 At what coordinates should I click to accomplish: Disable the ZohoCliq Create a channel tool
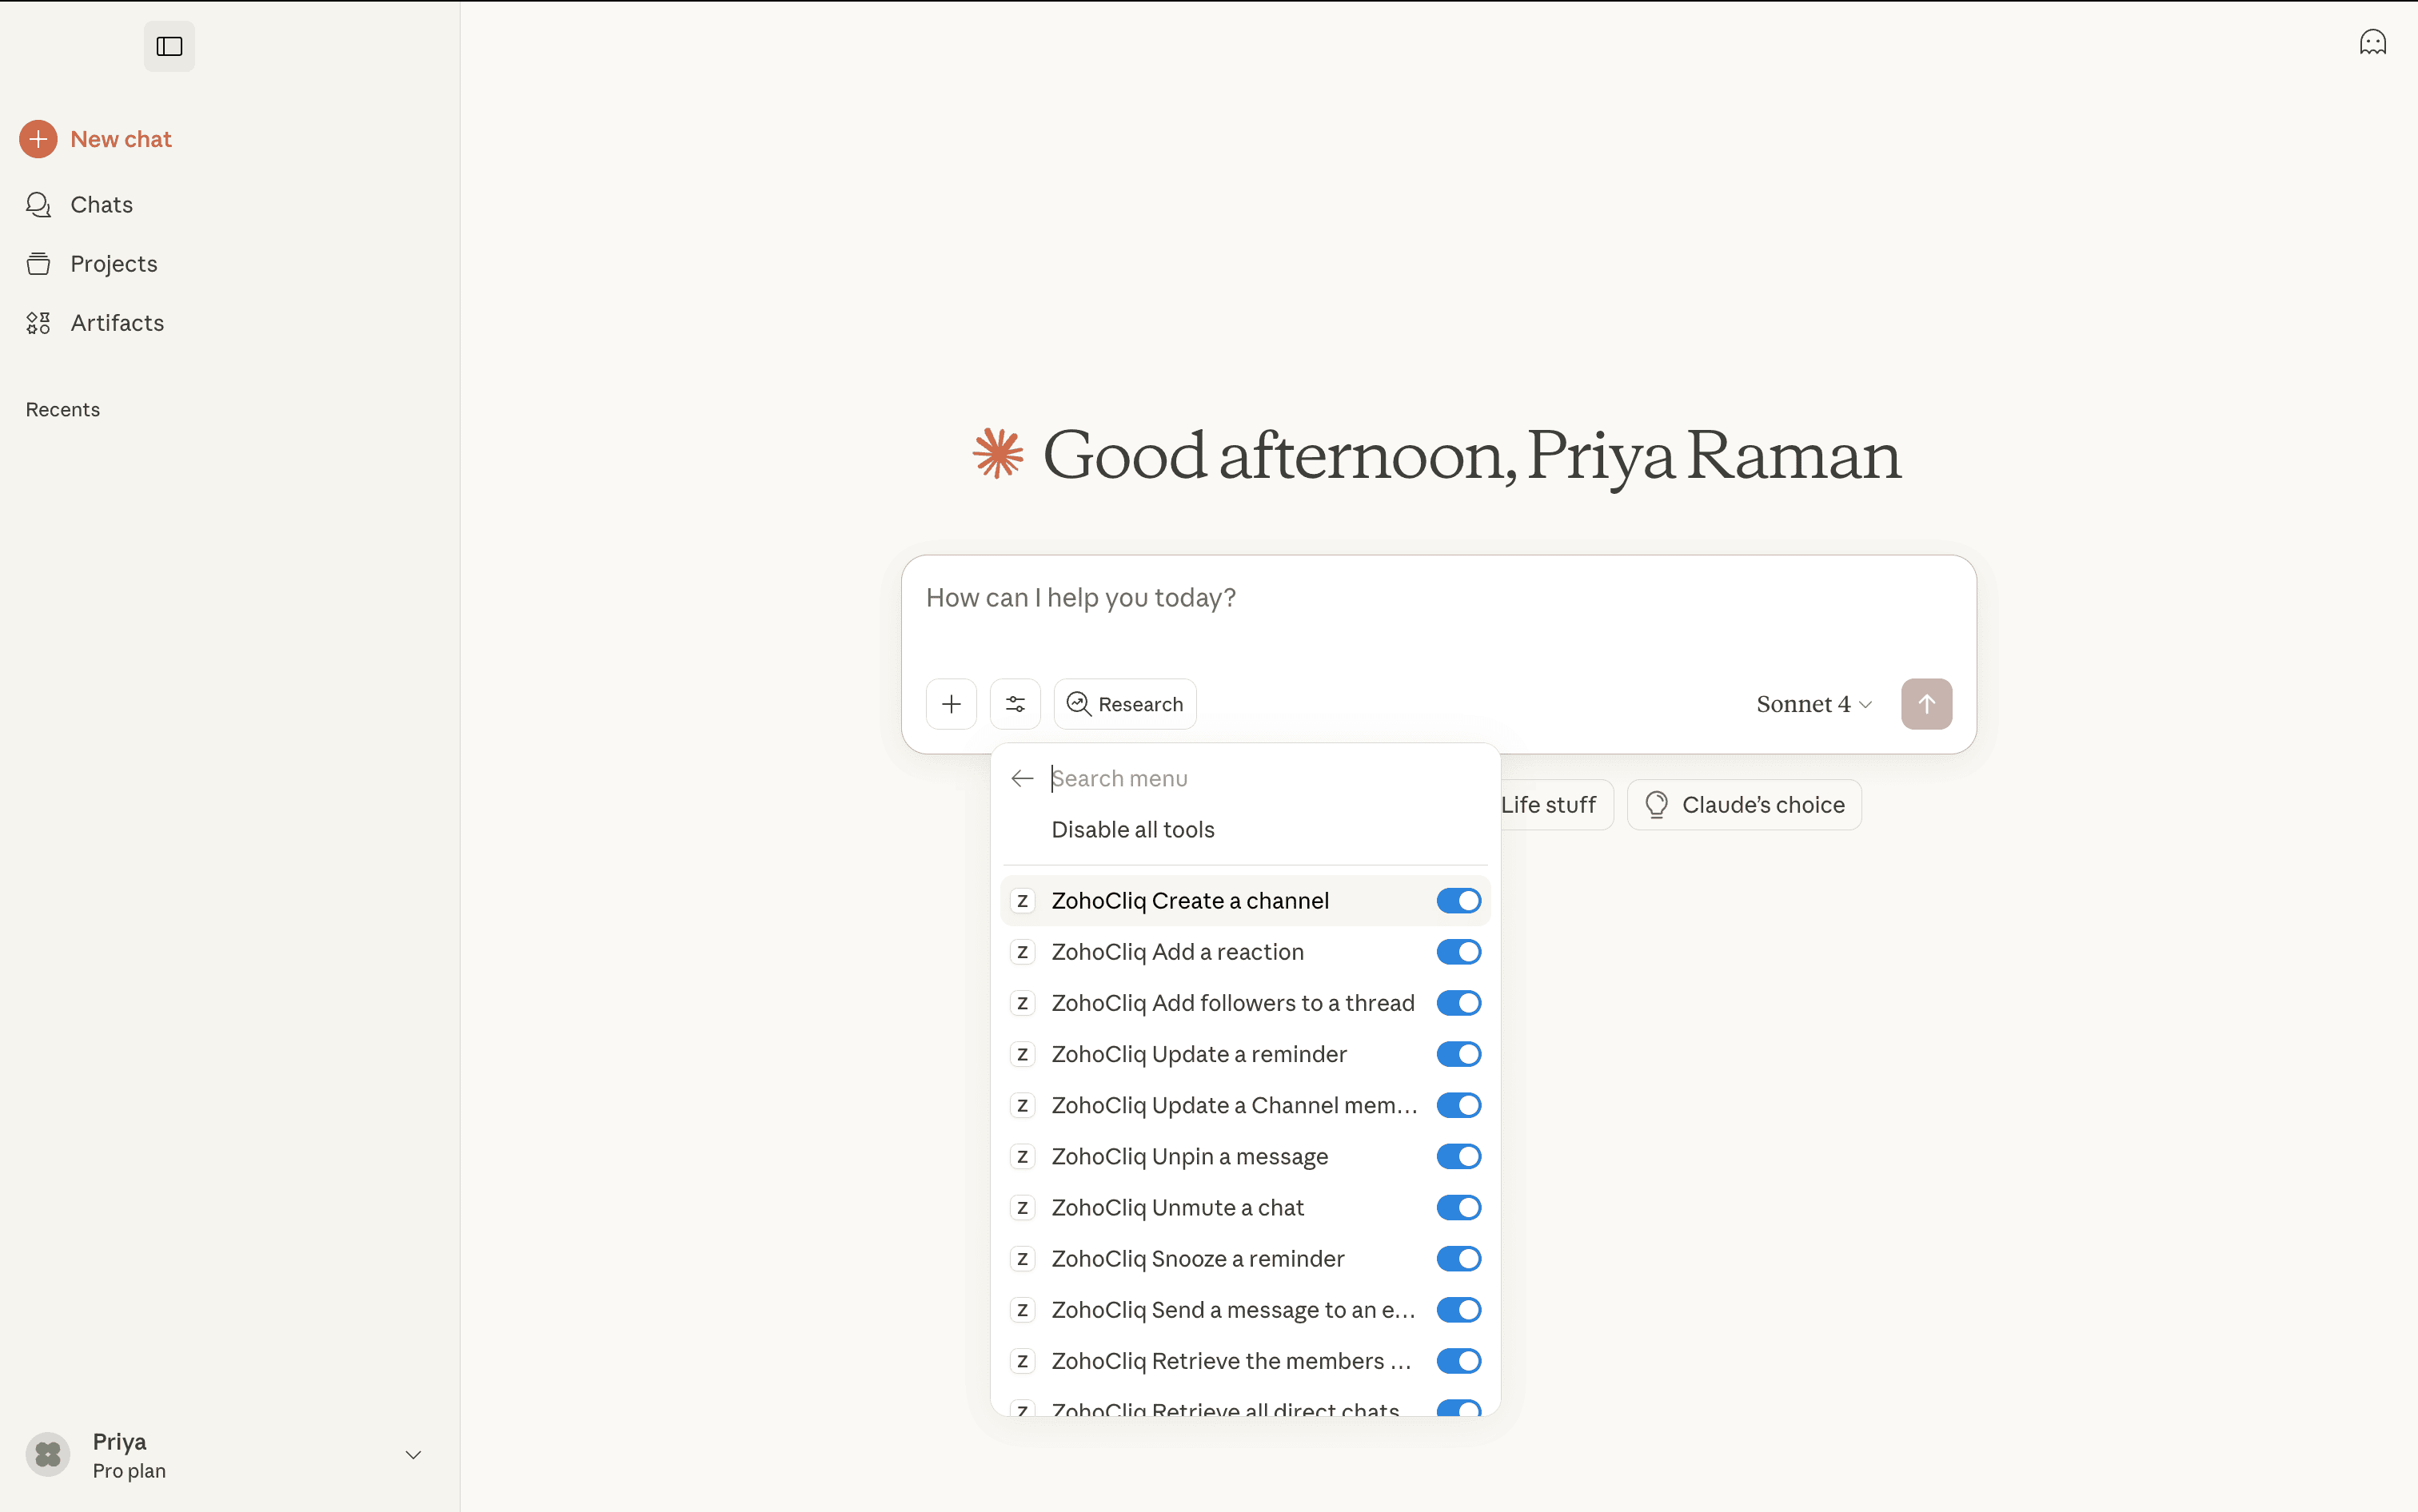pos(1458,899)
